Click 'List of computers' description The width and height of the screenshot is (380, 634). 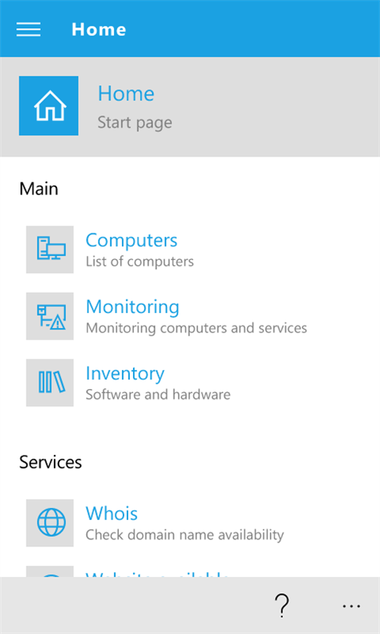click(x=140, y=261)
